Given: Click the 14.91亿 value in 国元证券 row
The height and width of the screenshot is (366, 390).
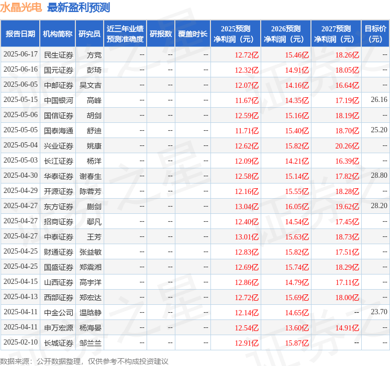Looking at the screenshot, I should (x=297, y=70).
